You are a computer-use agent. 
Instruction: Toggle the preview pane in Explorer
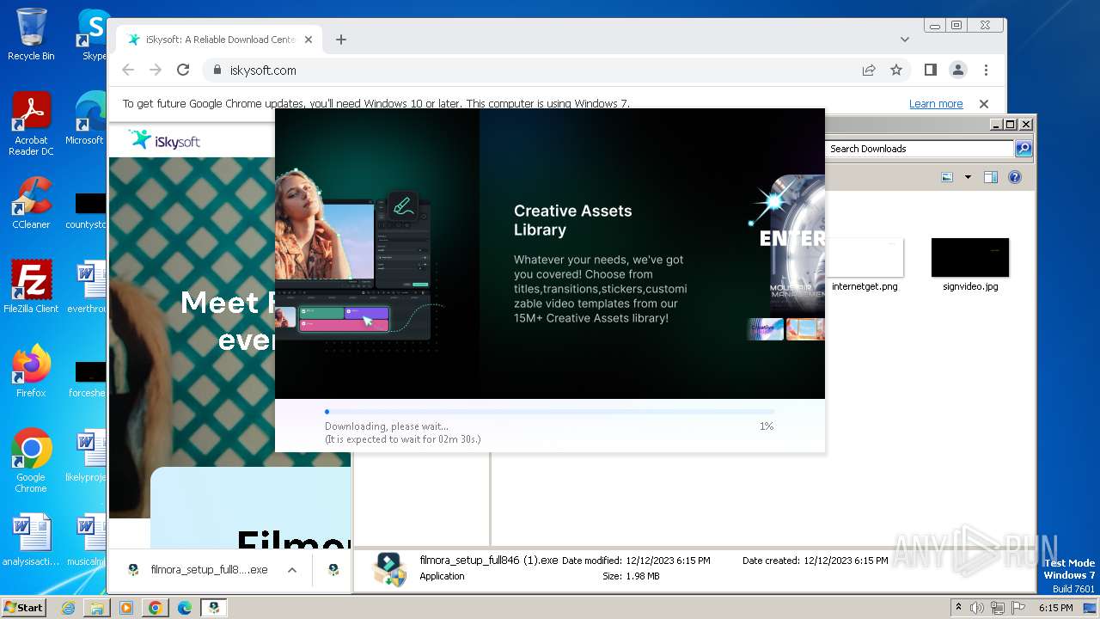click(991, 177)
